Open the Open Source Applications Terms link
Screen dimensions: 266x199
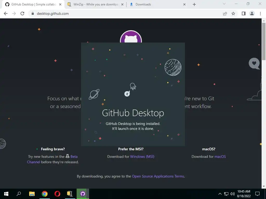(x=158, y=176)
